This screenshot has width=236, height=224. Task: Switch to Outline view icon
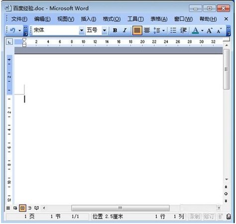coord(29,208)
